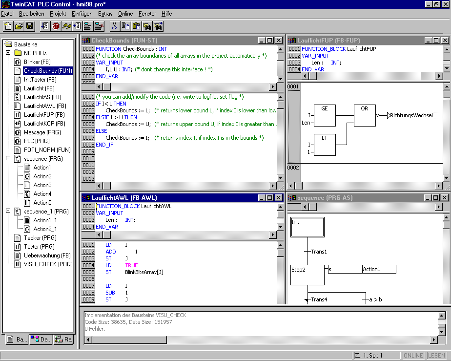Click the Login computer icon in toolbar
The width and height of the screenshot is (451, 361).
[x=88, y=26]
